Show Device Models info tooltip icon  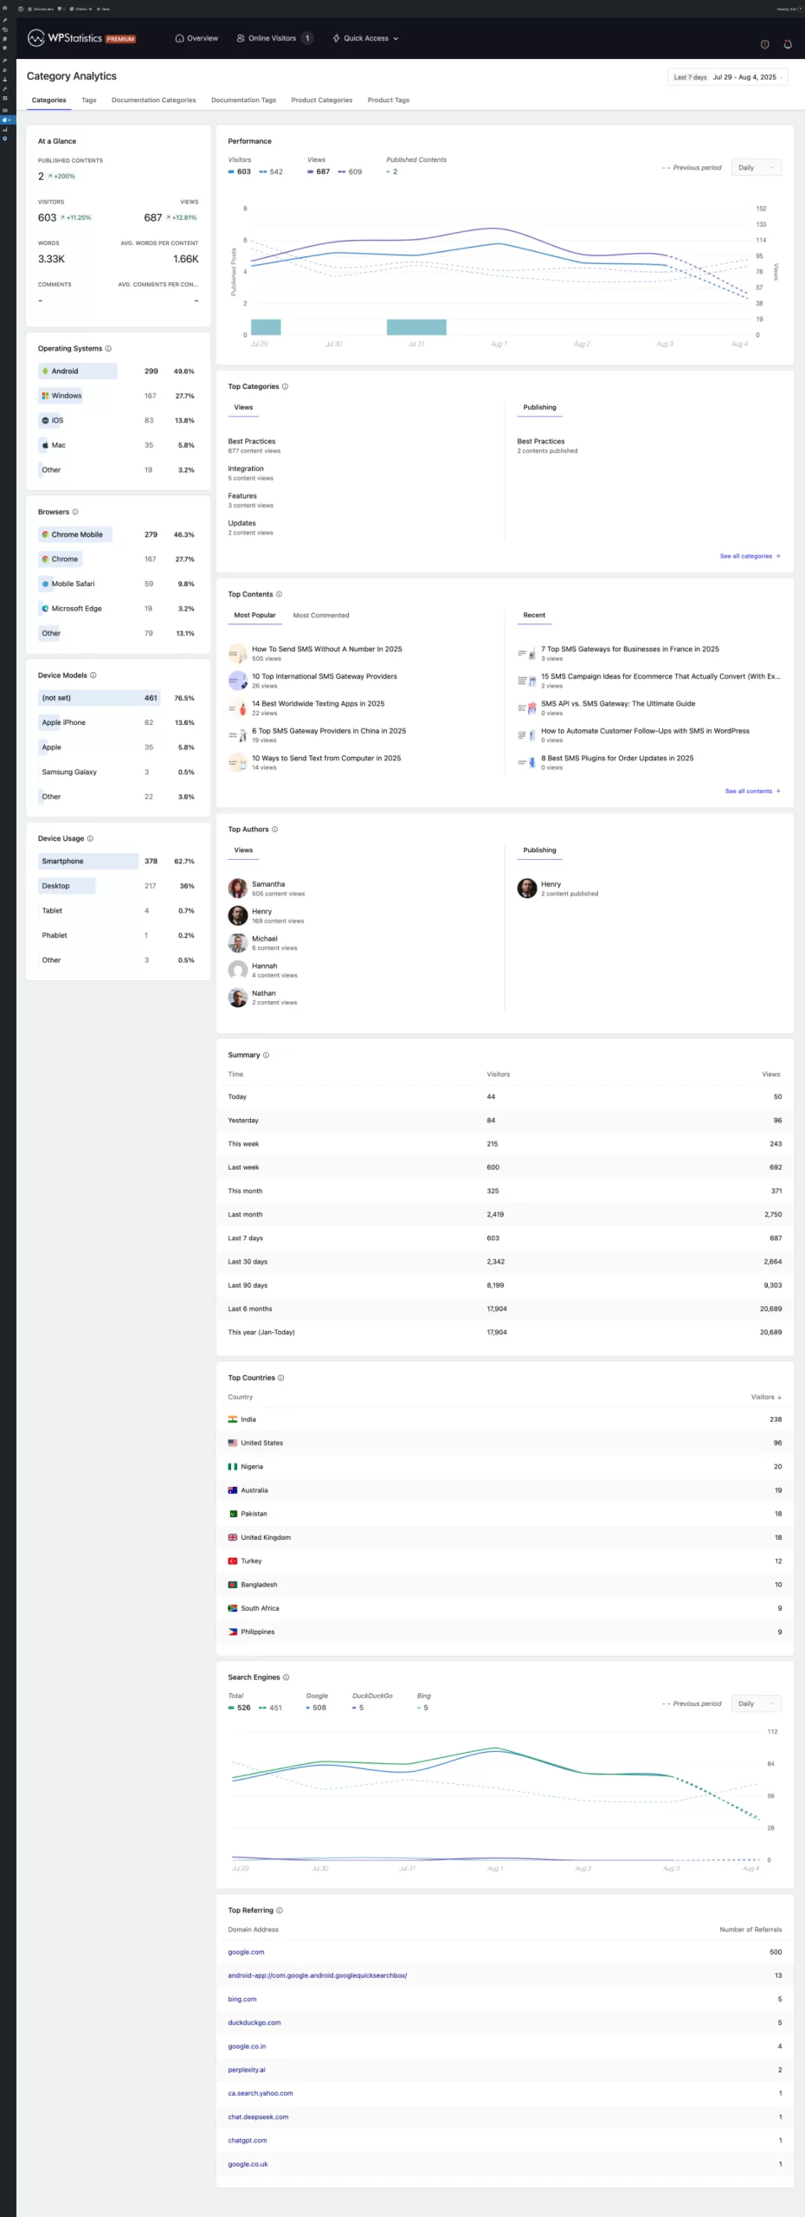point(93,675)
